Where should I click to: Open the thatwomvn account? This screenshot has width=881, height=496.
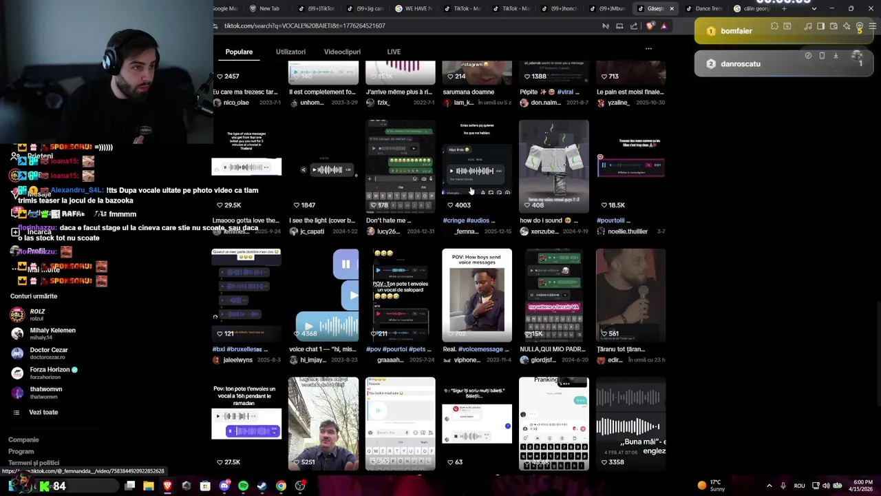click(x=45, y=392)
